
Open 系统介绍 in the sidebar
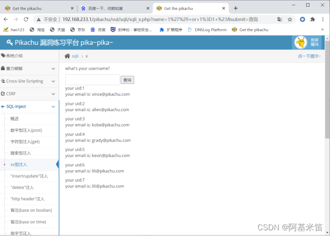pos(29,56)
